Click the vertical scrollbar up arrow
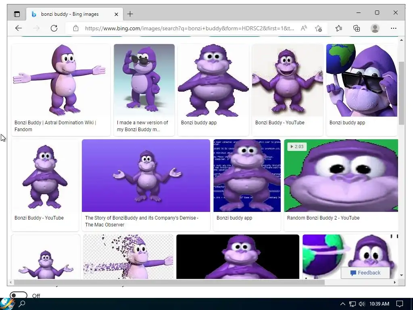Image resolution: width=413 pixels, height=310 pixels. coord(401,40)
